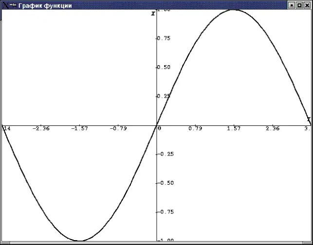Viewport: 313px width, 245px height.
Task: Click the -0.79 x-axis tick label
Action: point(118,129)
